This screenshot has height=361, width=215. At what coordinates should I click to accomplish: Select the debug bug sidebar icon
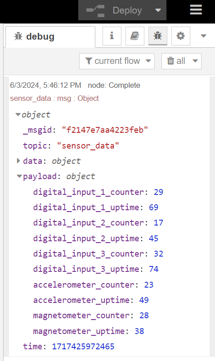coord(158,36)
